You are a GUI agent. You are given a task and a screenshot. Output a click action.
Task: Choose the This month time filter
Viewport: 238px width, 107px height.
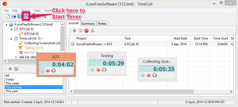coord(33,87)
